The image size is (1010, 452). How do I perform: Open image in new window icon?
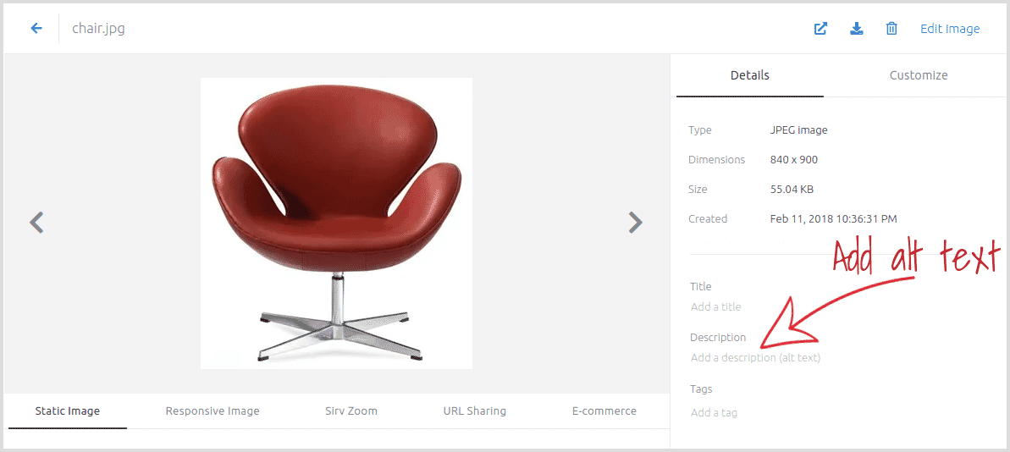820,29
